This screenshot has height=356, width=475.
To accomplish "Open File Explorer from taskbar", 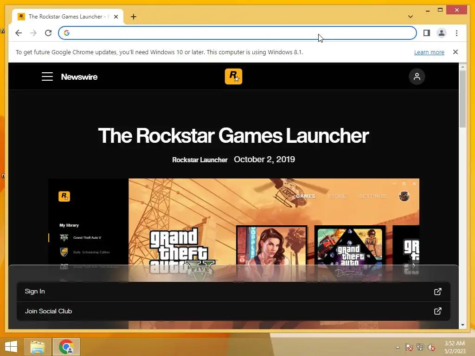I will [37, 347].
